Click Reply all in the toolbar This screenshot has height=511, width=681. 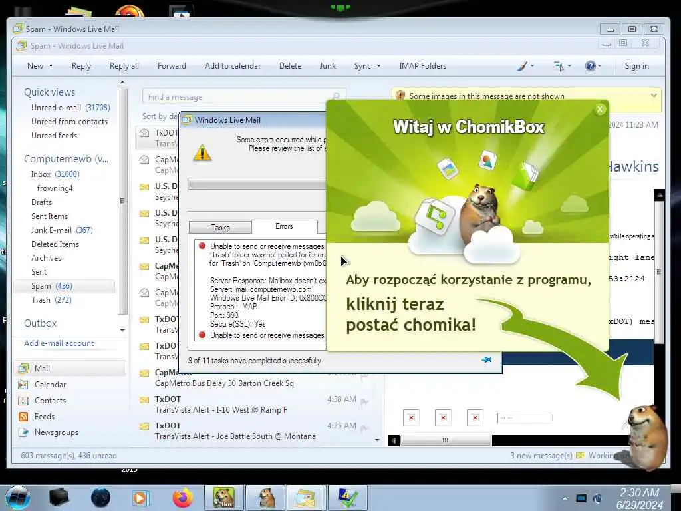[x=124, y=66]
